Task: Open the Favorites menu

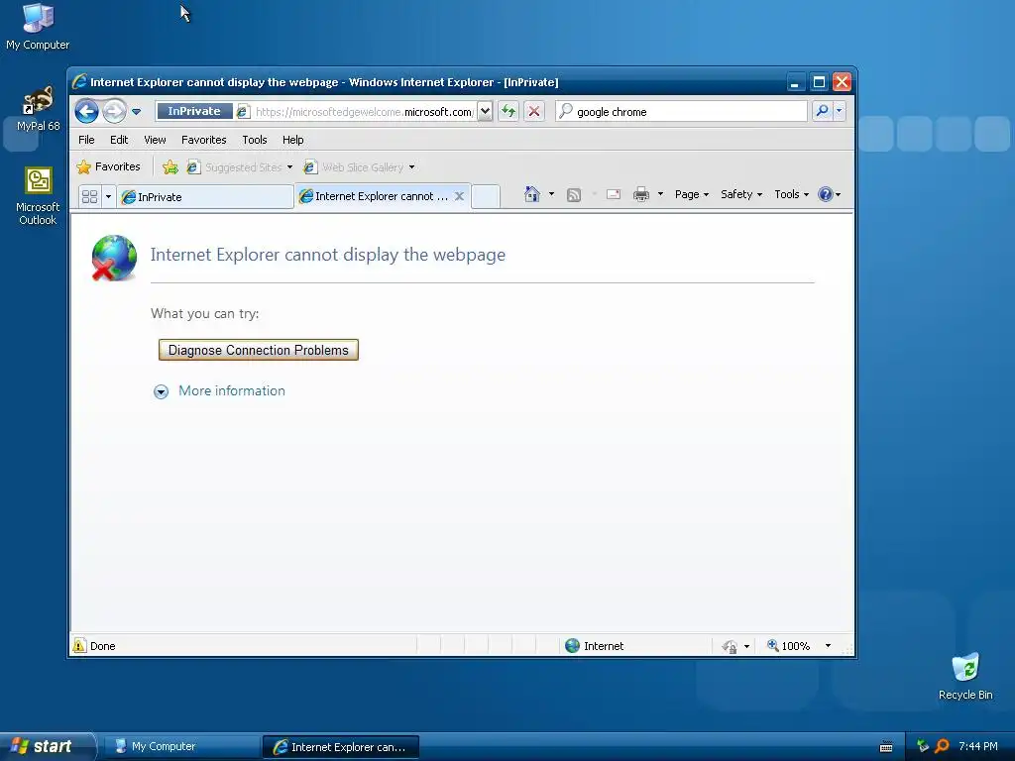Action: click(x=204, y=140)
